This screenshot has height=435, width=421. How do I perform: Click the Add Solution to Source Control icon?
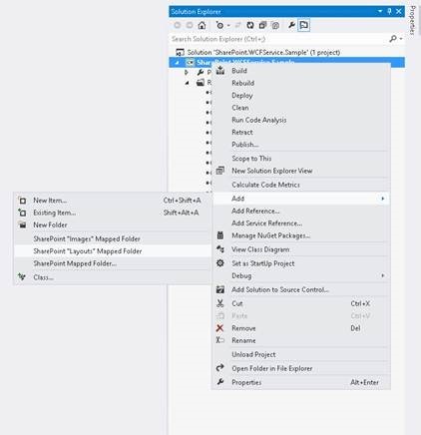220,289
